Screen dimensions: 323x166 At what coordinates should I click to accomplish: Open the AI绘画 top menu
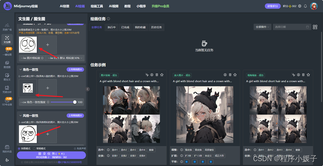point(80,6)
